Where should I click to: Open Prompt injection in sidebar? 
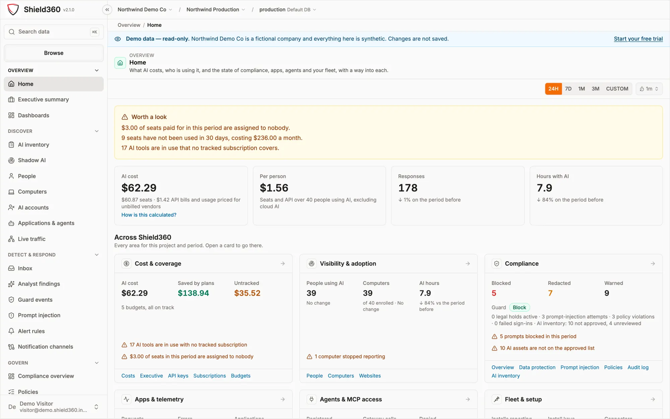point(54,315)
